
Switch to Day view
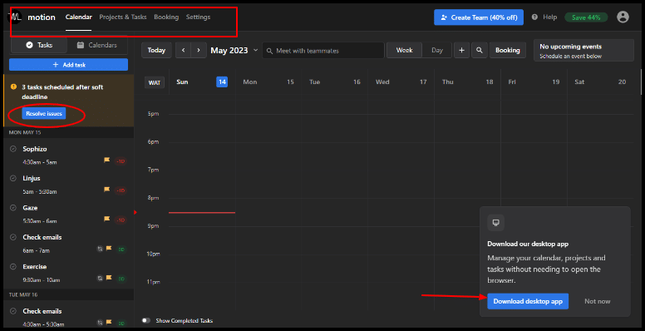pyautogui.click(x=437, y=50)
